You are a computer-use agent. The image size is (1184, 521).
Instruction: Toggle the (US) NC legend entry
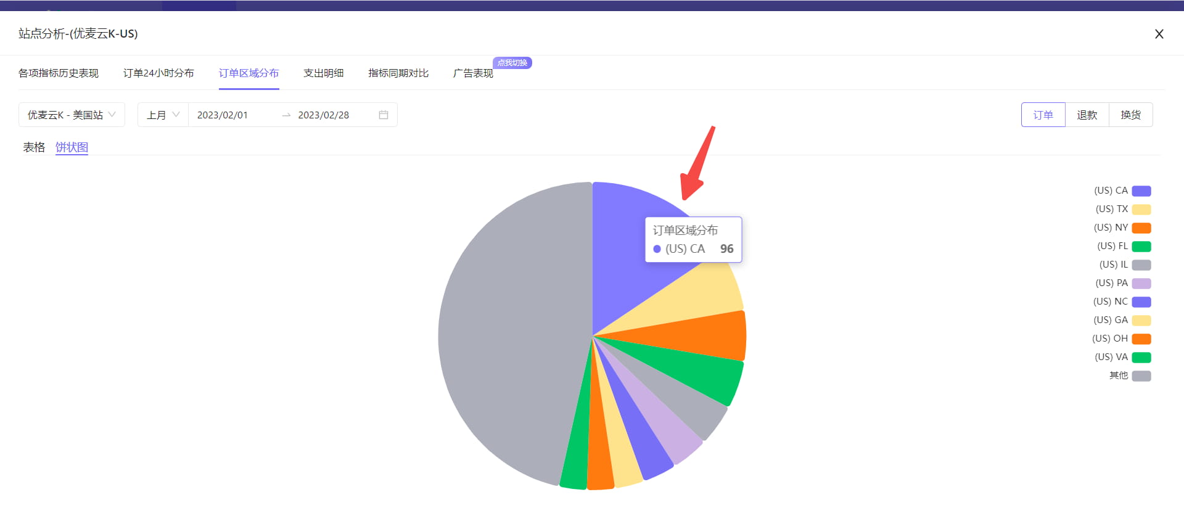pos(1122,302)
